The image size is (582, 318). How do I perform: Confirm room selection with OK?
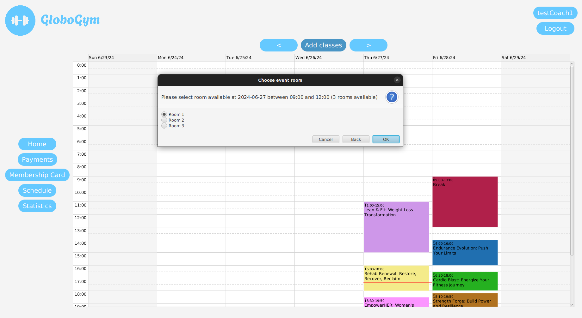click(386, 139)
